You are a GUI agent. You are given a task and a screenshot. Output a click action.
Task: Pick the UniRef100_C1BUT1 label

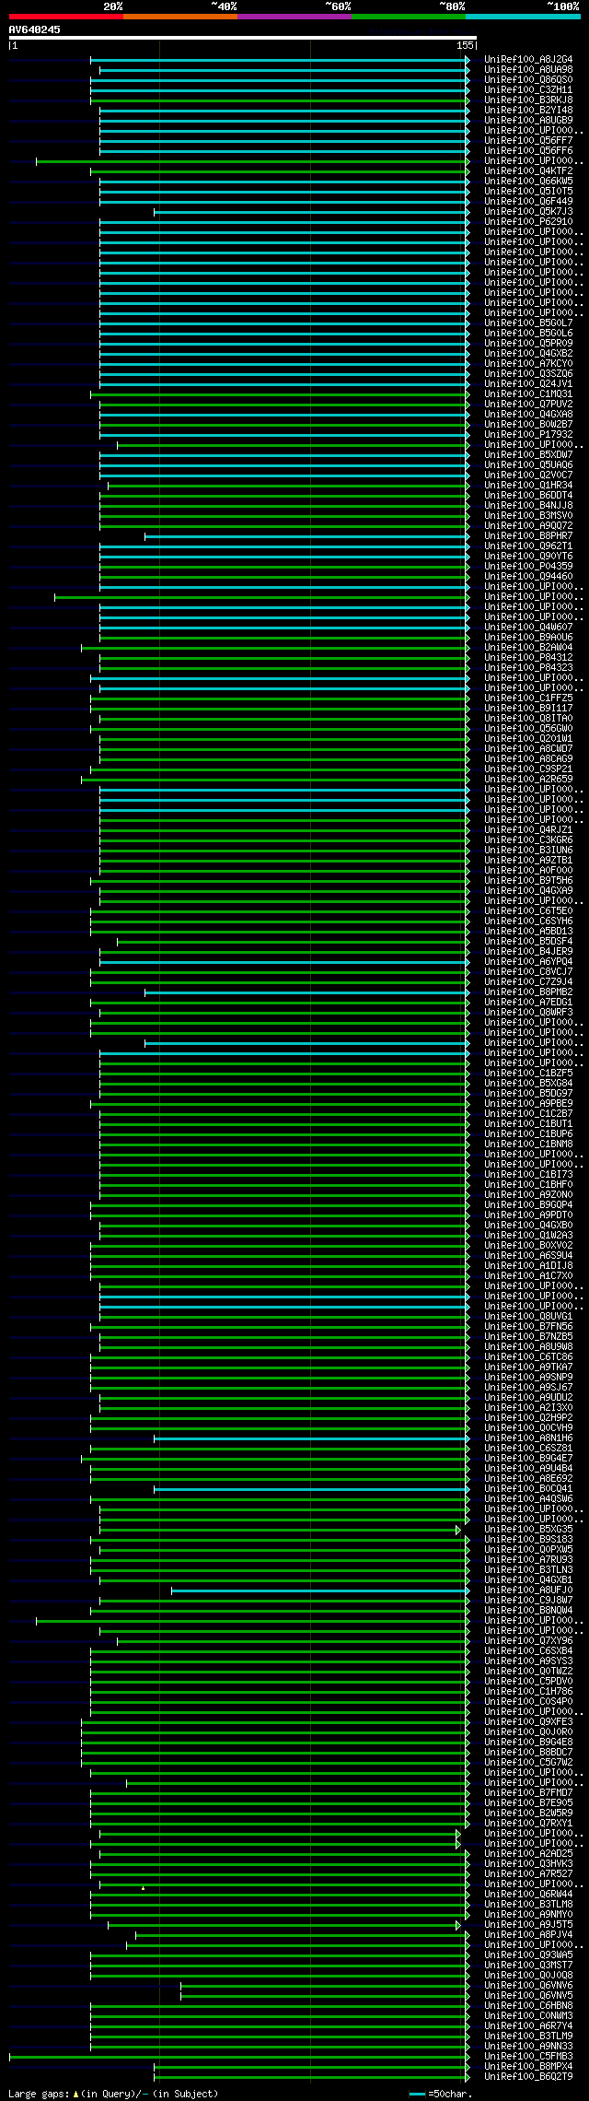tap(528, 1123)
